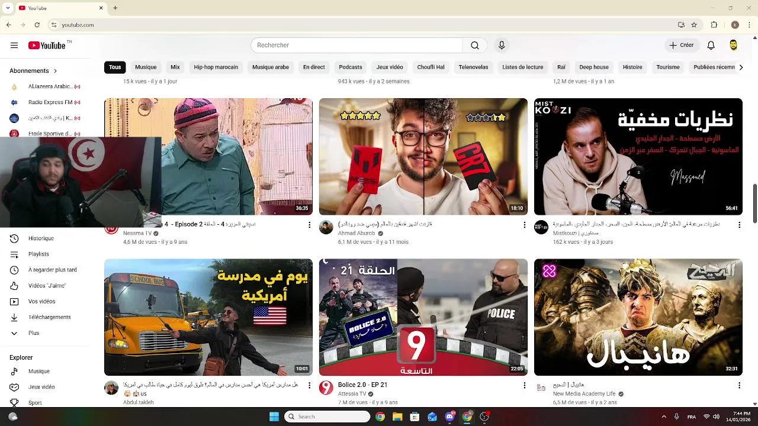758x426 pixels.
Task: Go back in browser history
Action: click(8, 25)
